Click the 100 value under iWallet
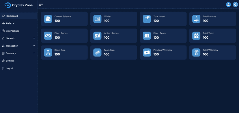Viewport: 239px width, 113px height. pyautogui.click(x=107, y=21)
